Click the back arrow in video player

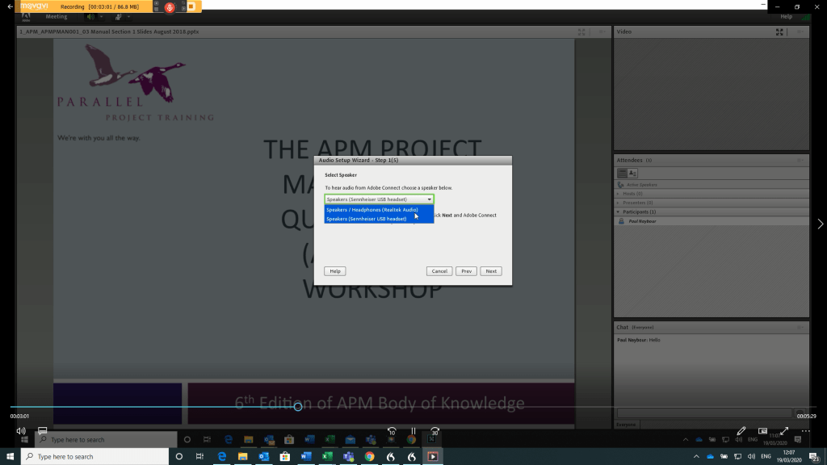coord(10,6)
